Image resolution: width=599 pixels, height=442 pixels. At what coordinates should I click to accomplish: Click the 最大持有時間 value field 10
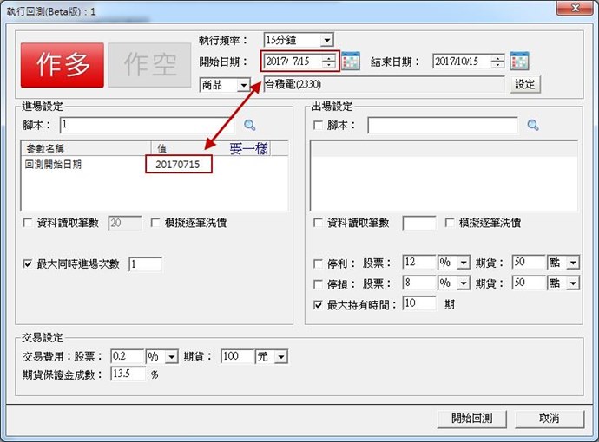tap(419, 303)
